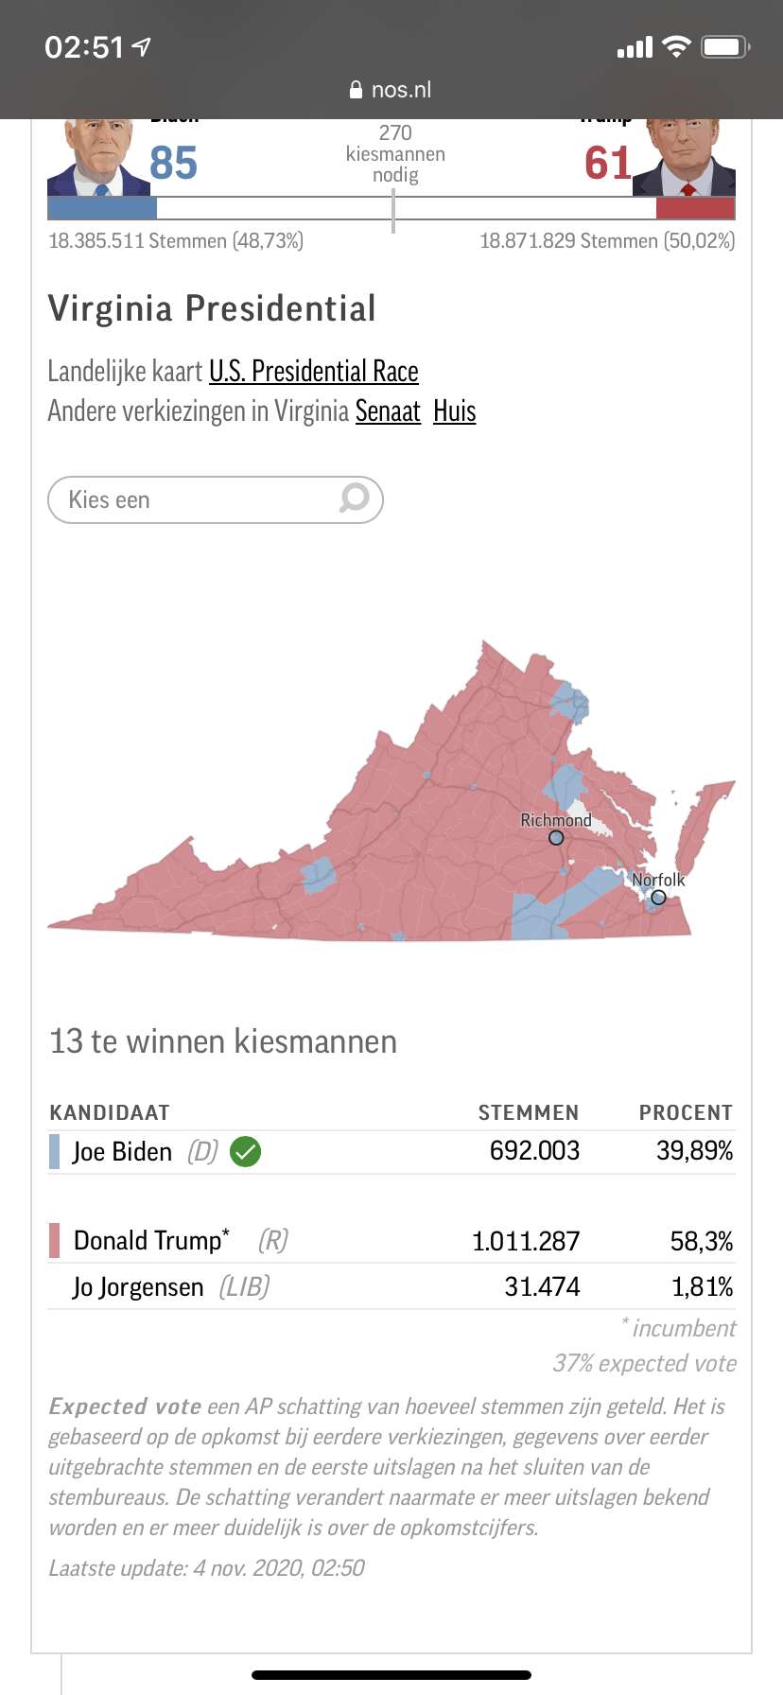This screenshot has height=1695, width=783.
Task: Tap the lock icon before nos.nl
Action: (x=356, y=90)
